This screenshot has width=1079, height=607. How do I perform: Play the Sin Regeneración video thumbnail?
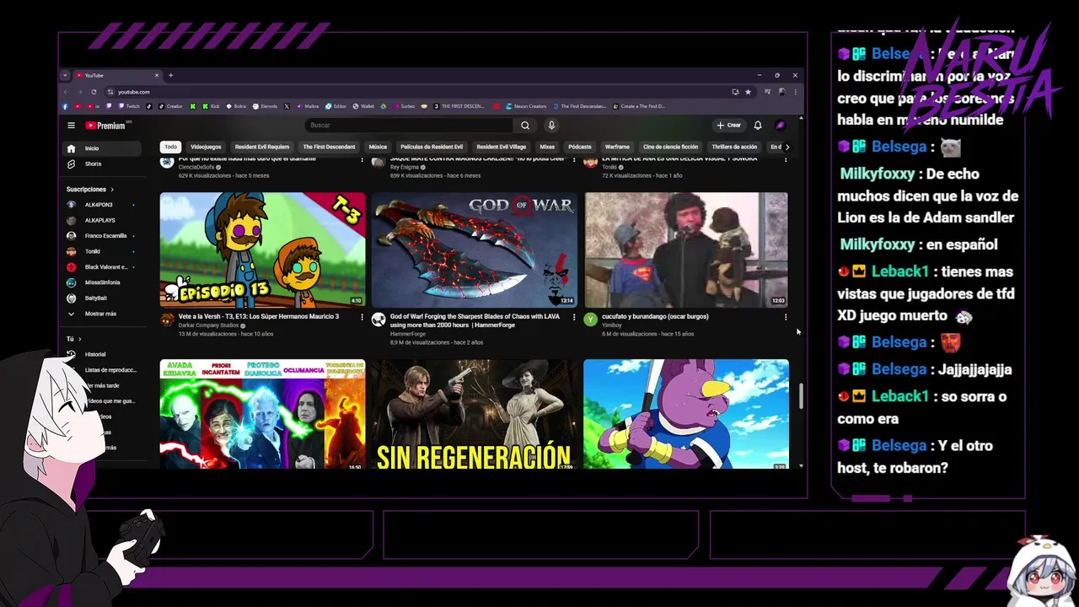(x=475, y=414)
